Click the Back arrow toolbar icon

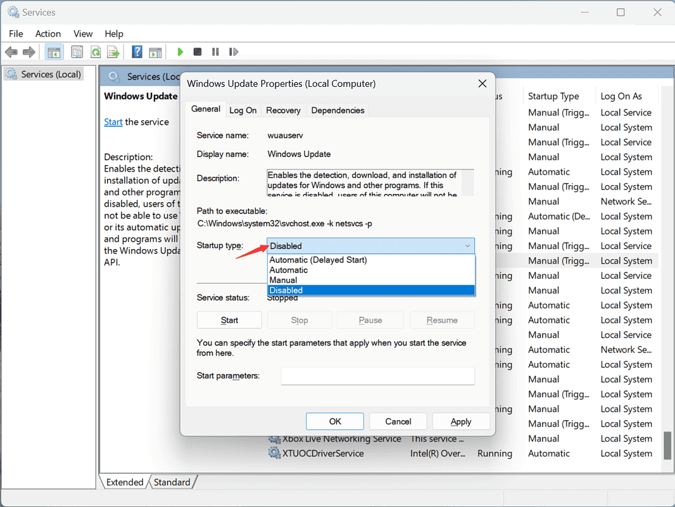[x=11, y=52]
